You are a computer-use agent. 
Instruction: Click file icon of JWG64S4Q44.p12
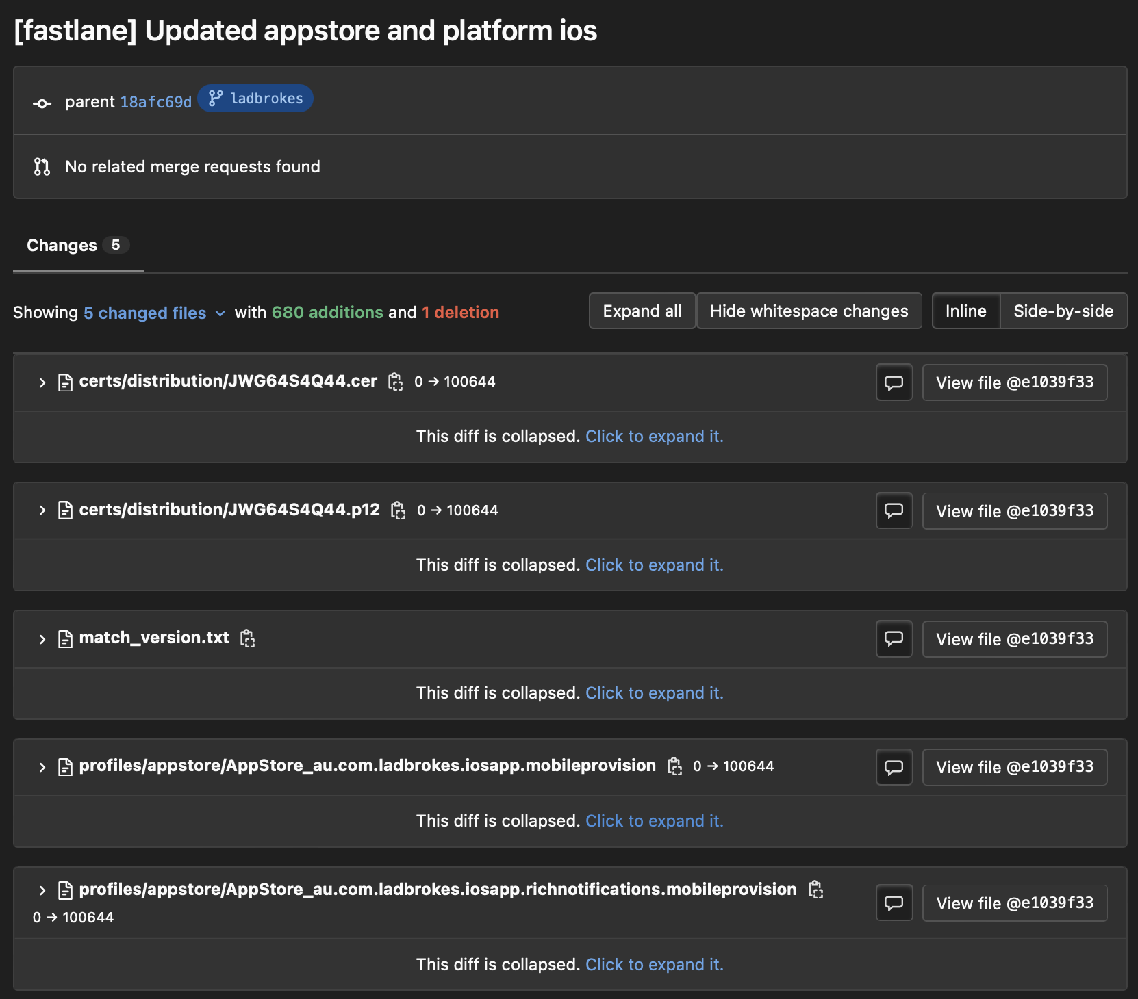(x=65, y=510)
